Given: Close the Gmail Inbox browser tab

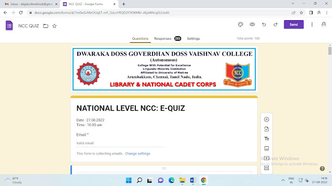Looking at the screenshot, I should coord(57,4).
